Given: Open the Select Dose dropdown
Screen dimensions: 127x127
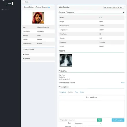Looking at the screenshot, I should [x=88, y=124].
